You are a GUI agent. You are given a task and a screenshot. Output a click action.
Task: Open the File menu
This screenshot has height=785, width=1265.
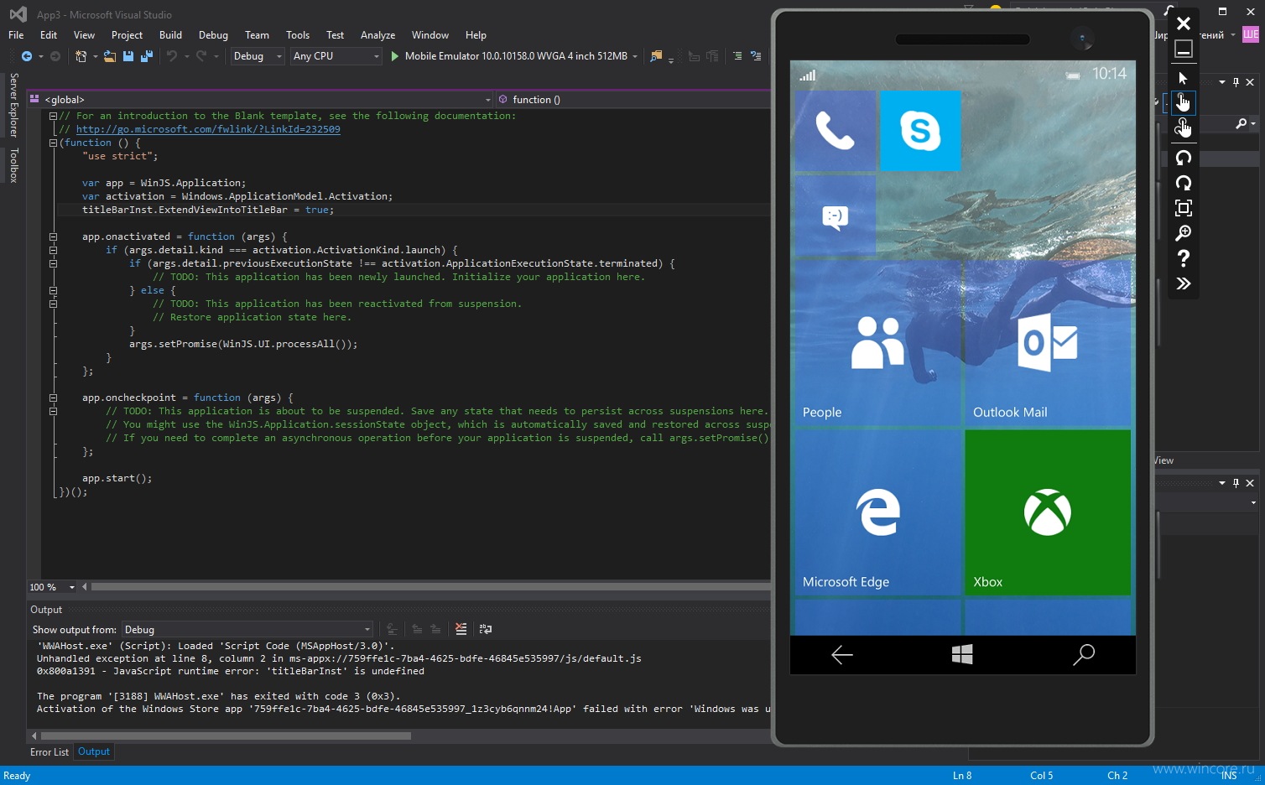(x=16, y=35)
